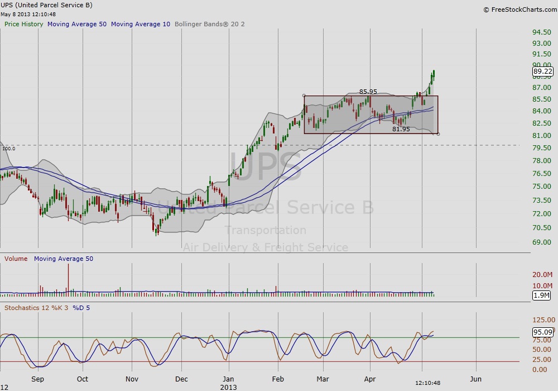Viewport: 558px width, 391px height.
Task: Click the Dec label on time axis
Action: tap(181, 379)
